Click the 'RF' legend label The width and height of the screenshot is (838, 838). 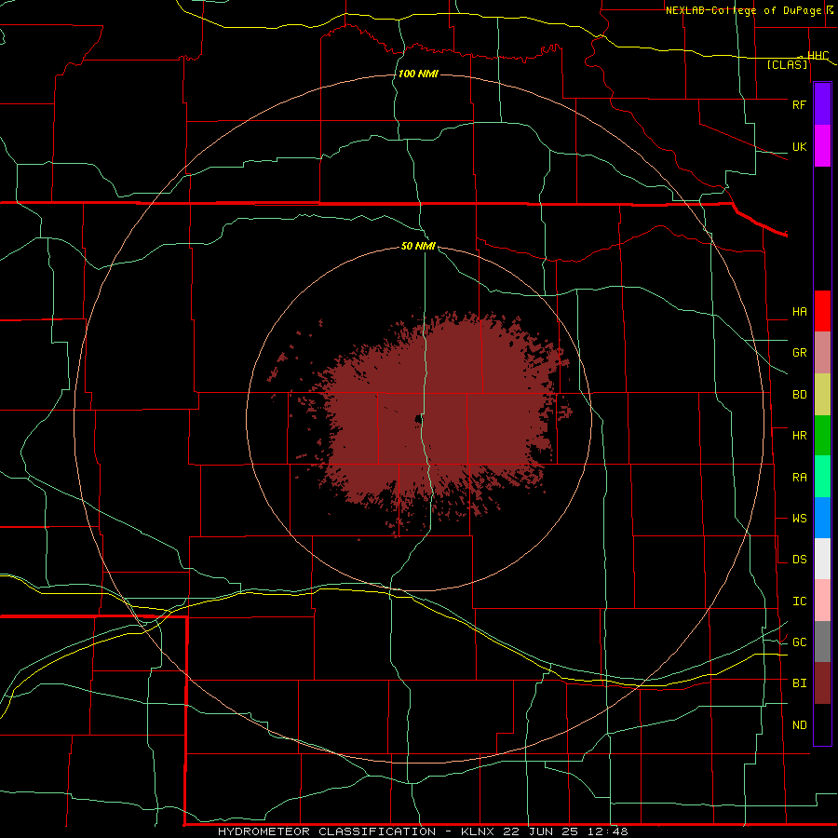tap(799, 104)
